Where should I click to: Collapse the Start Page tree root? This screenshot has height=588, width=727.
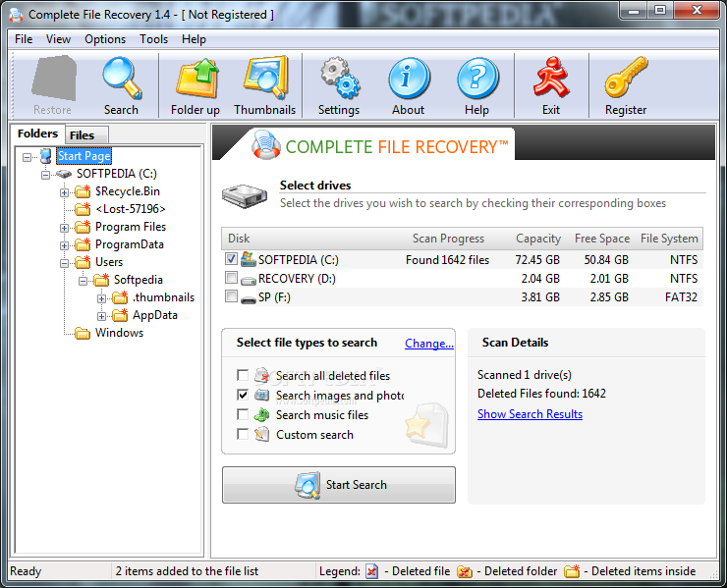(x=27, y=157)
